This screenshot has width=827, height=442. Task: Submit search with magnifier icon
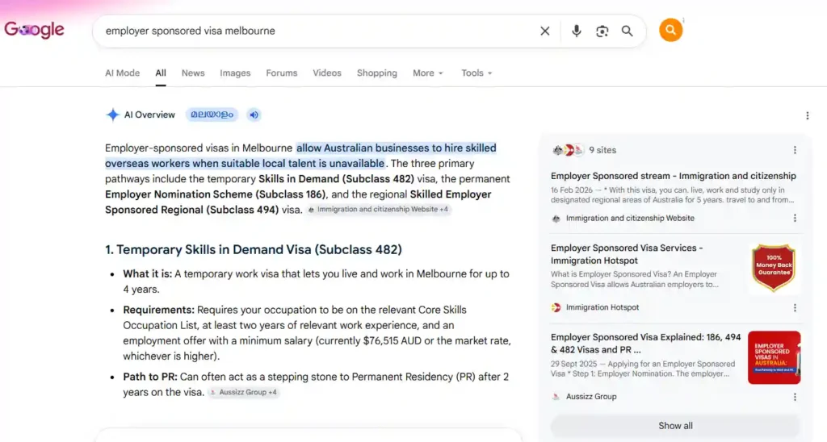click(627, 31)
